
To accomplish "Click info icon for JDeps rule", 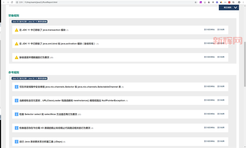I will coord(17,141).
